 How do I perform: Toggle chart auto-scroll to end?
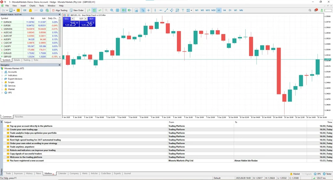click(x=124, y=10)
